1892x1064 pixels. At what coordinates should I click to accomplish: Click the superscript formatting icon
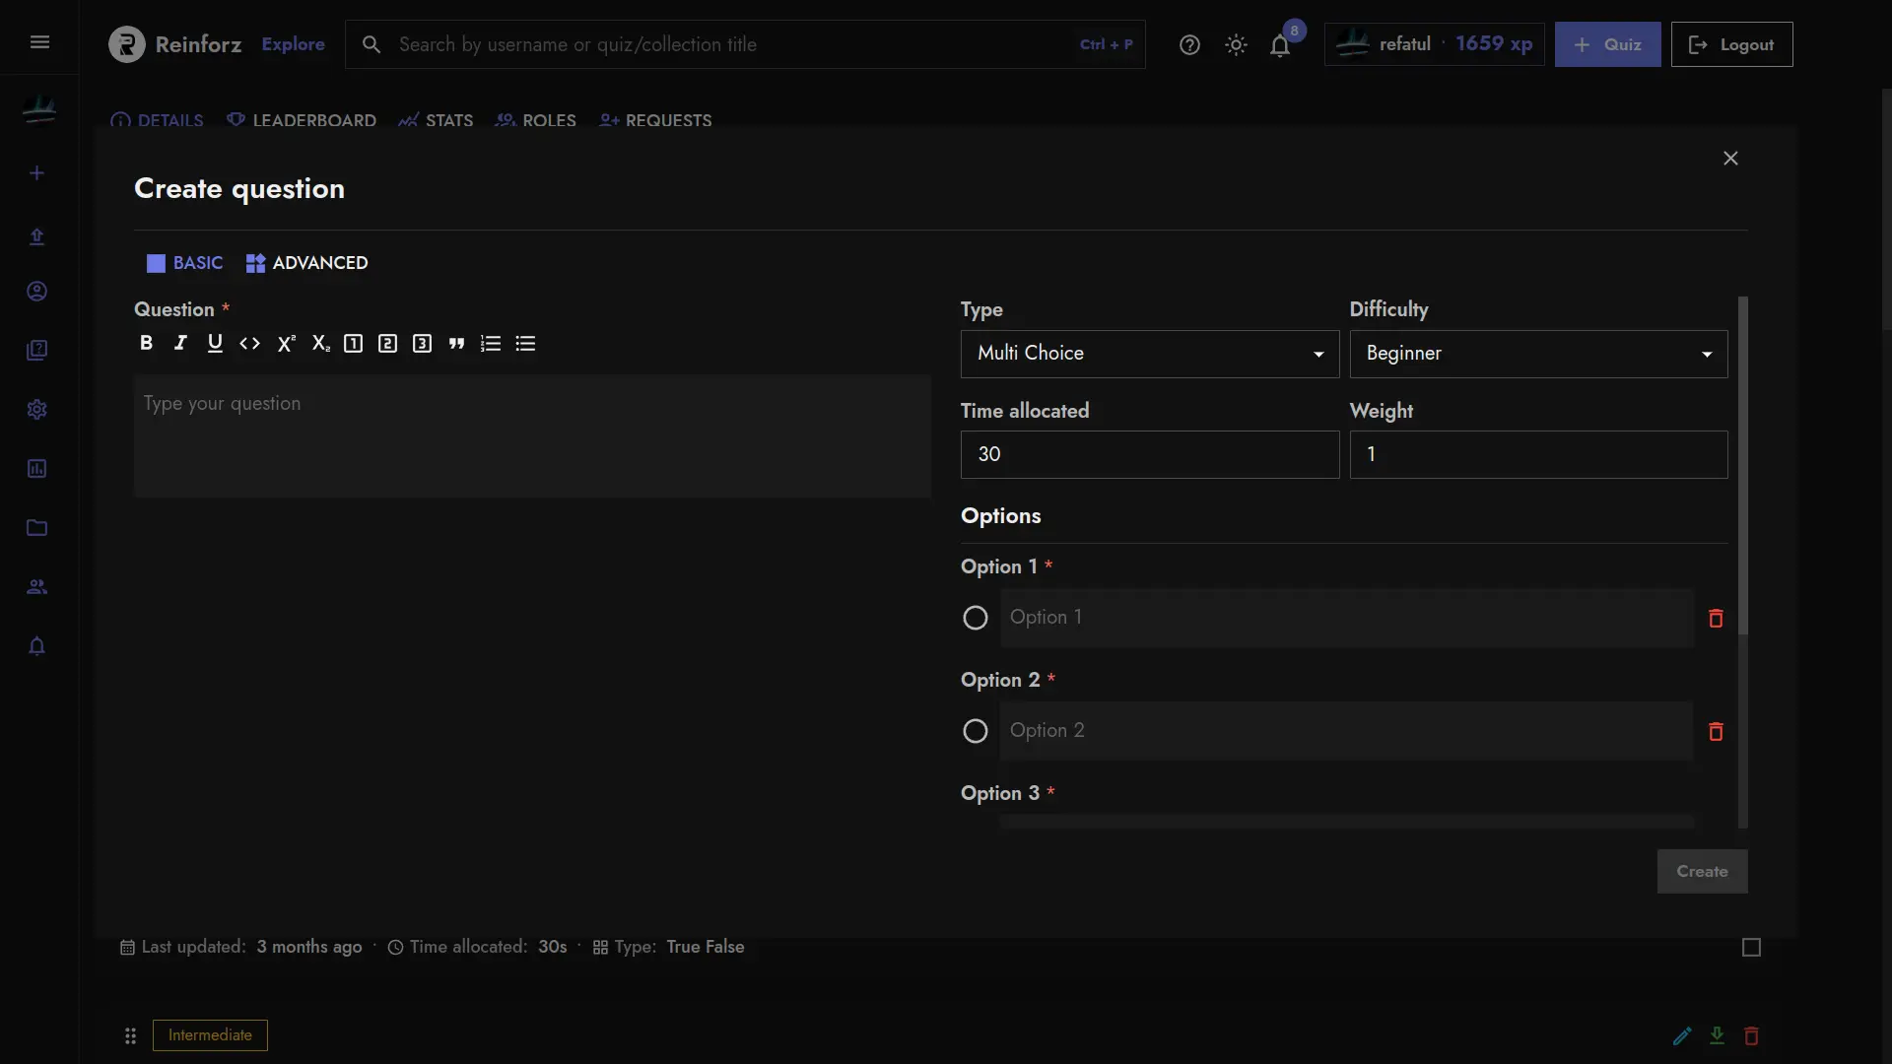click(x=285, y=344)
